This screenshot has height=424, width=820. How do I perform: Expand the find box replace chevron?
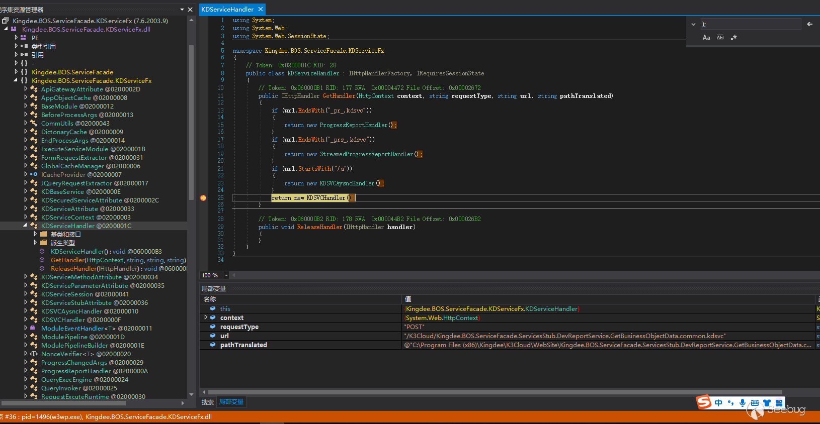tap(693, 24)
